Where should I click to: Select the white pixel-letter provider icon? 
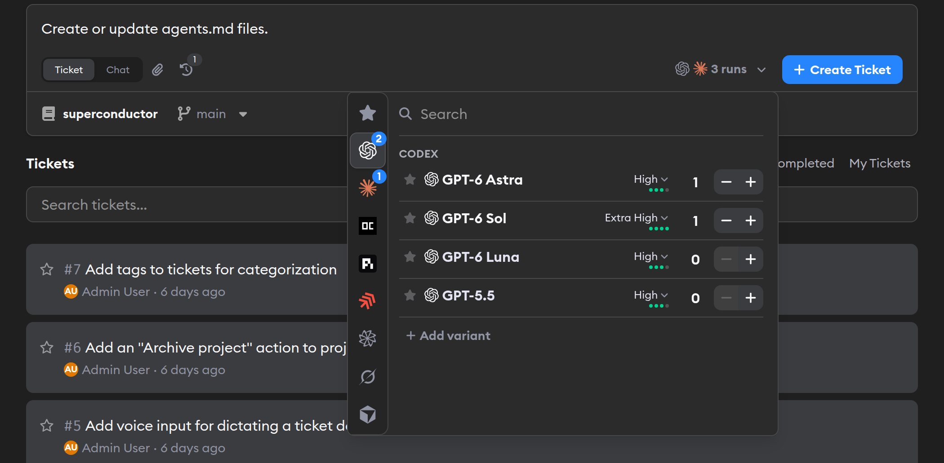pyautogui.click(x=368, y=264)
